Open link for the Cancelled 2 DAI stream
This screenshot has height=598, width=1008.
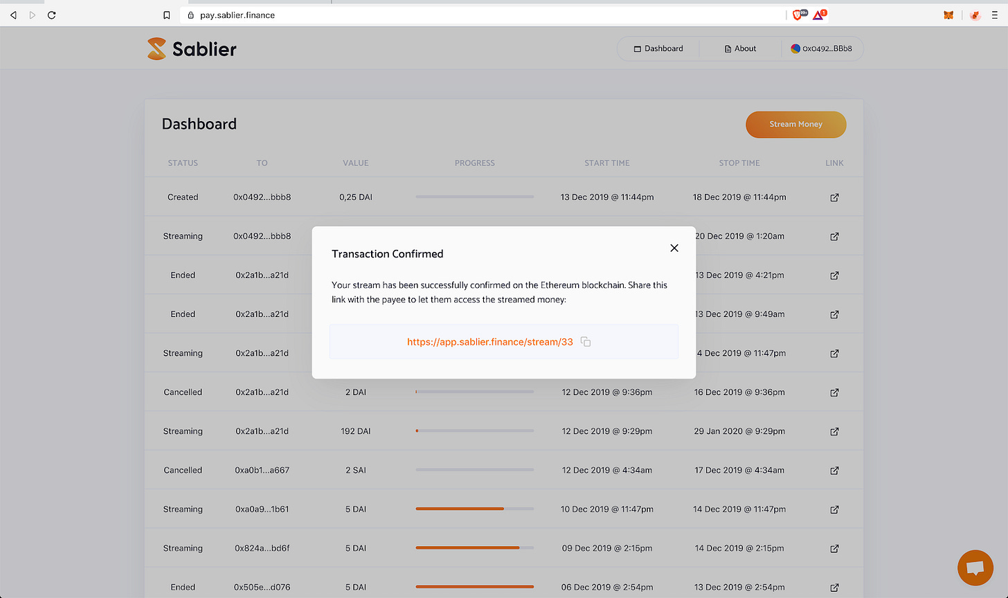point(834,392)
